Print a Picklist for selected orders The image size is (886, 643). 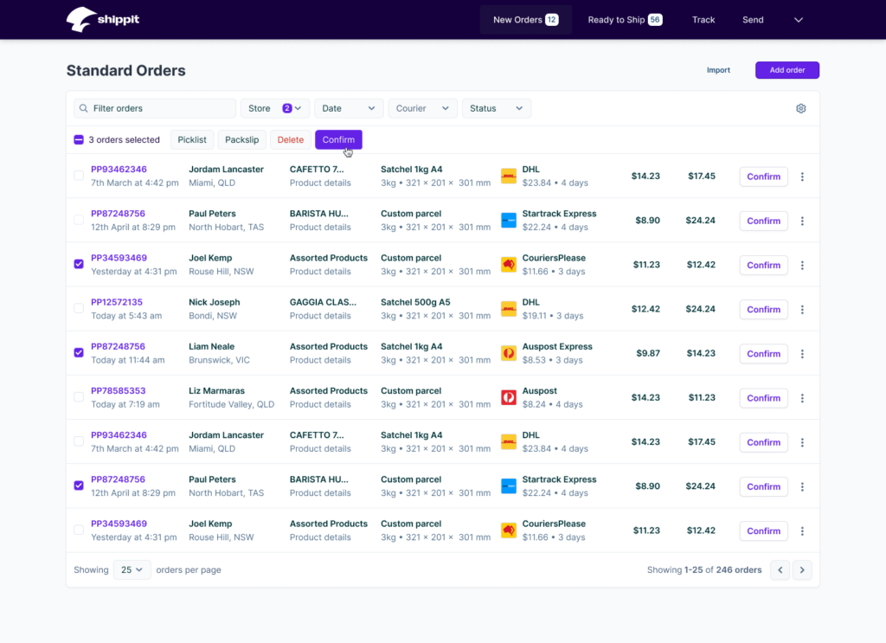[x=192, y=139]
